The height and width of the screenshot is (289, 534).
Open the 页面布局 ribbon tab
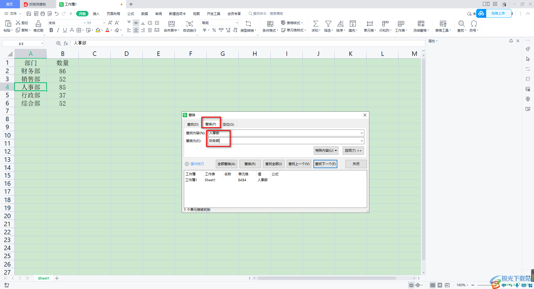pyautogui.click(x=113, y=14)
